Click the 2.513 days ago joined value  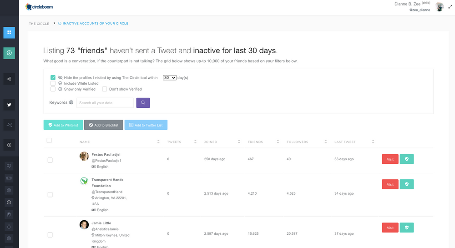[216, 193]
